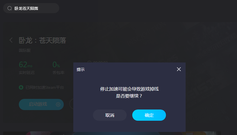Click the 提示 dialog title
This screenshot has width=237, height=135.
coord(81,69)
